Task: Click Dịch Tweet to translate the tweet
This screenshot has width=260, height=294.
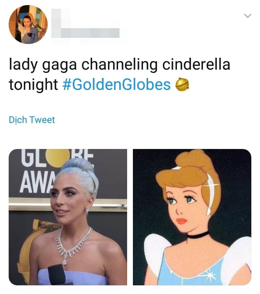Action: [32, 120]
